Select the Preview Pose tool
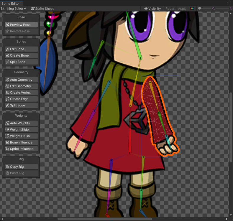Screen dimensions: 233x221 coord(21,25)
